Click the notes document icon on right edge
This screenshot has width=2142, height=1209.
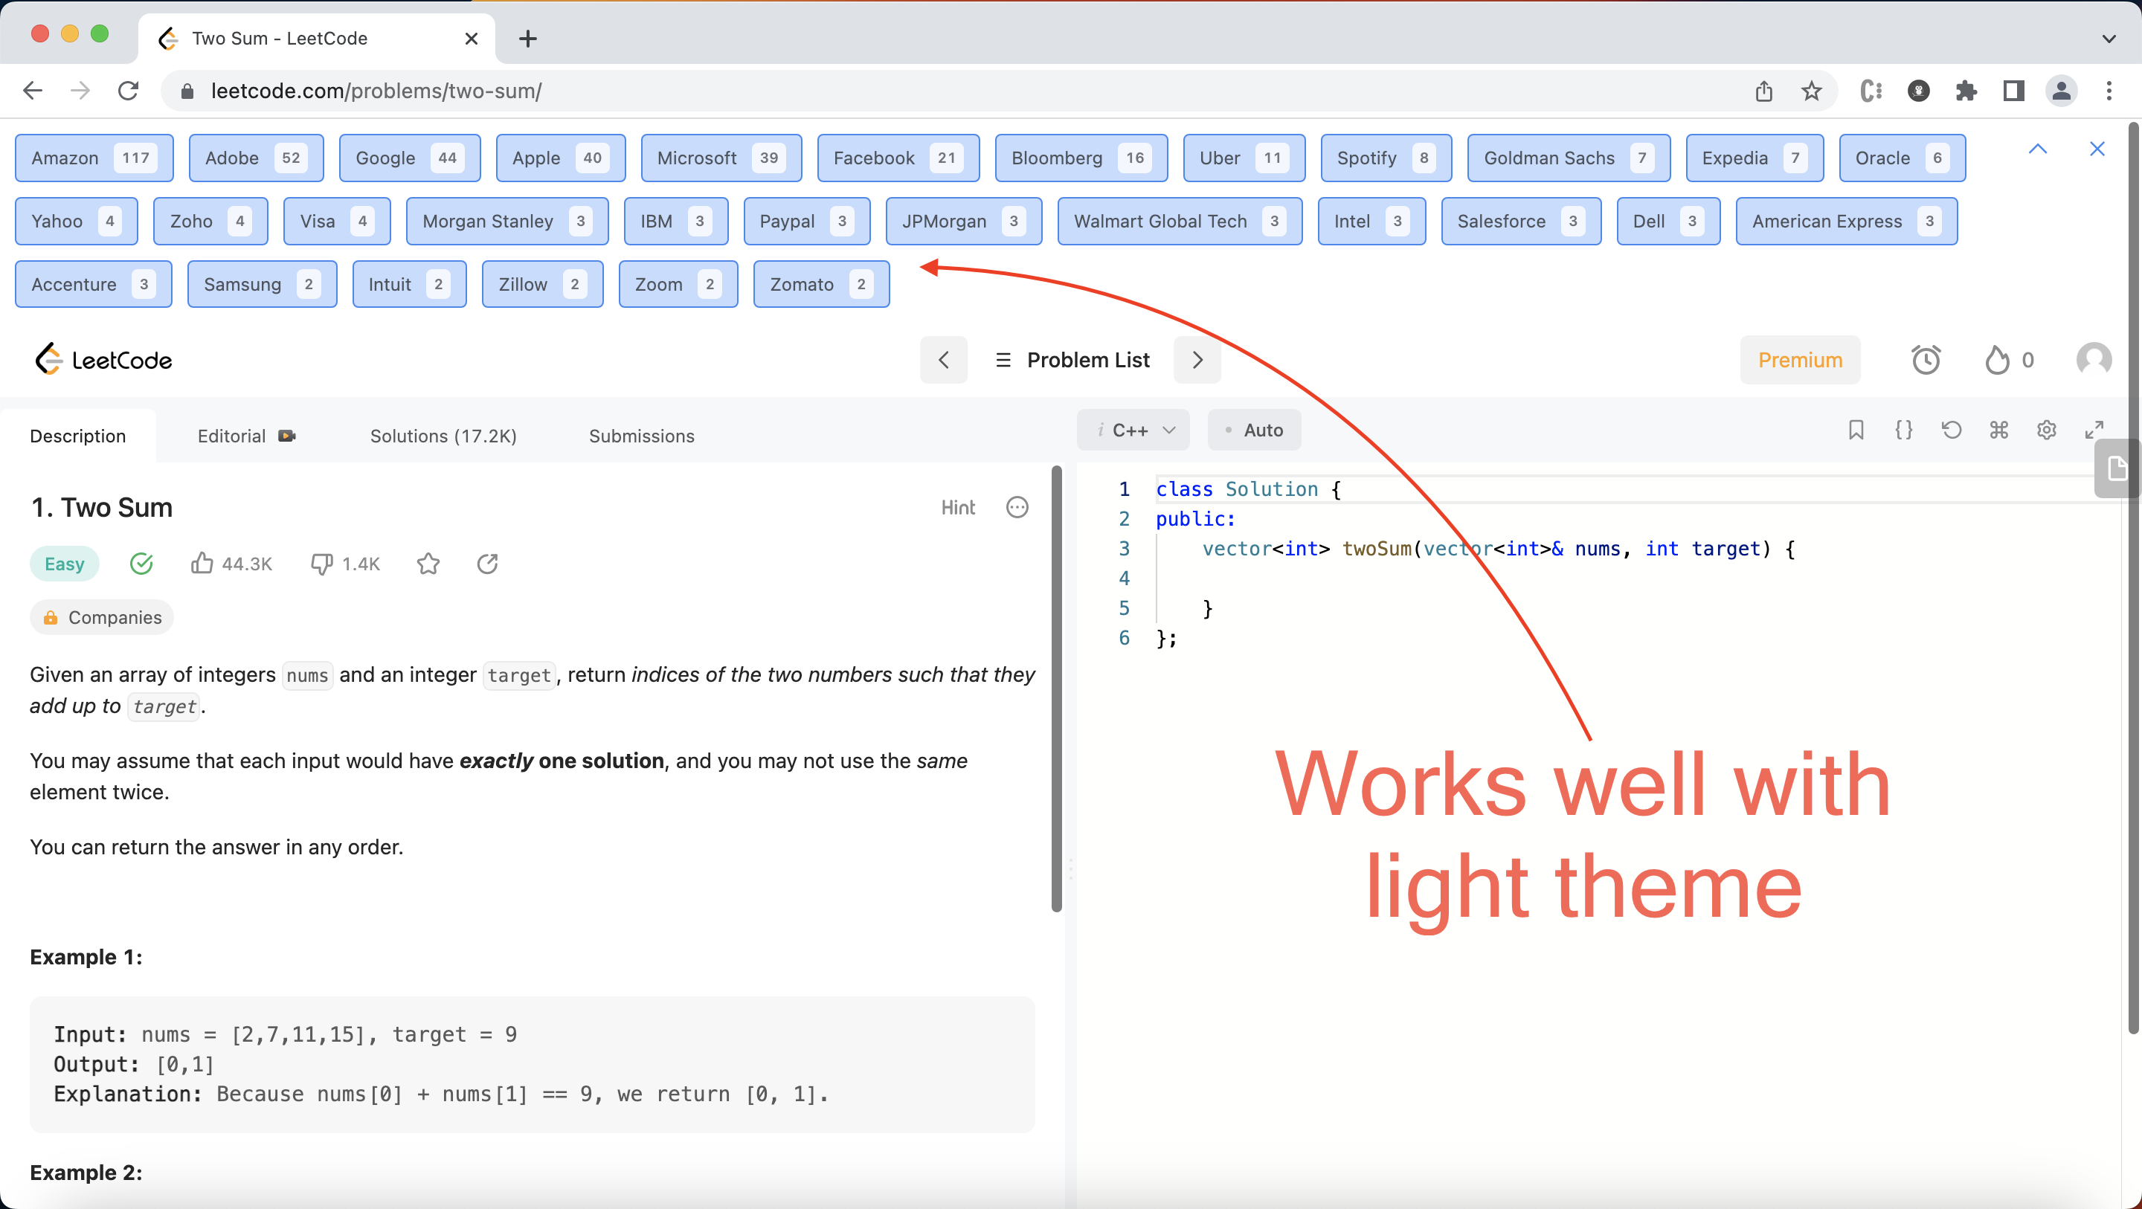(2117, 469)
